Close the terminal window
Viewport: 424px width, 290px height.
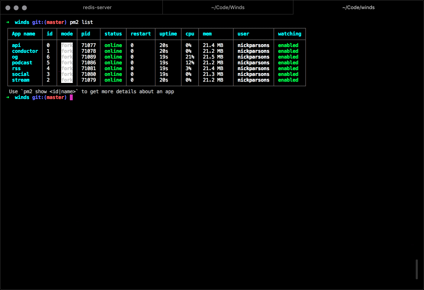coord(8,8)
